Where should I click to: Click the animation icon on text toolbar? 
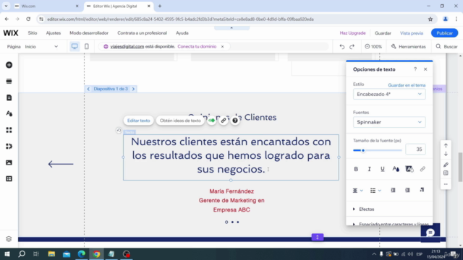click(212, 121)
